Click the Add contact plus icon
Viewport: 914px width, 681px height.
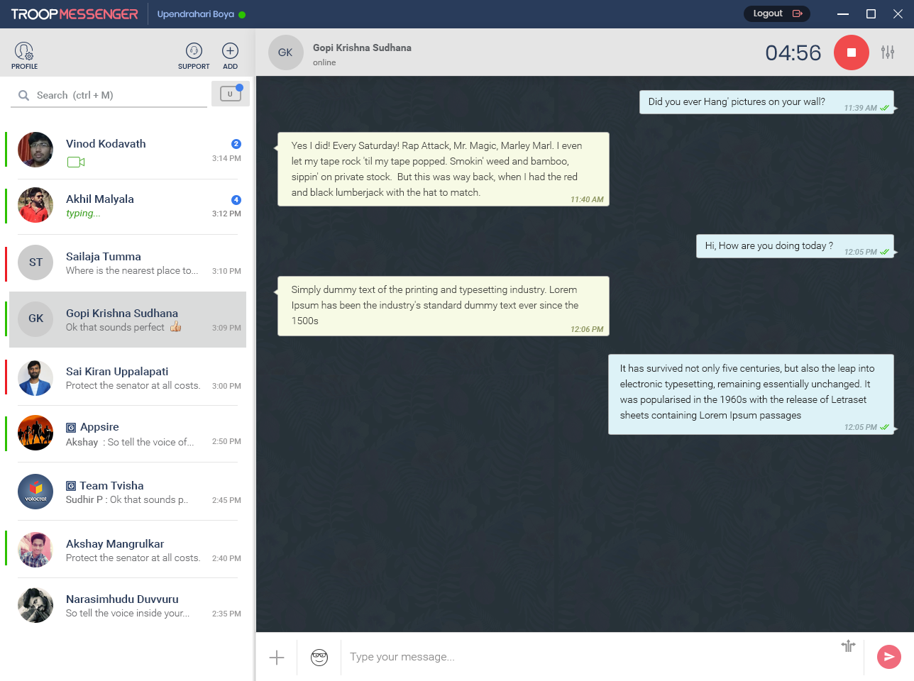[x=230, y=51]
